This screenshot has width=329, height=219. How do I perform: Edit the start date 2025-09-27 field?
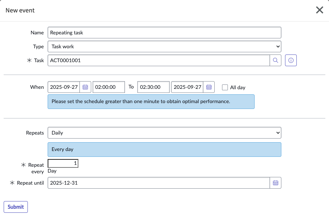[x=64, y=87]
